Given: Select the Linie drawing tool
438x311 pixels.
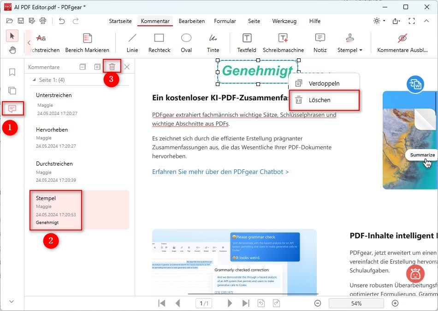Looking at the screenshot, I should pyautogui.click(x=132, y=43).
